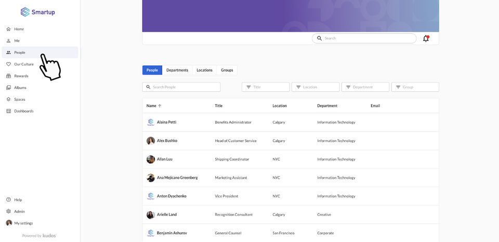Open Arielle Land's name link
The width and height of the screenshot is (499, 242).
[x=167, y=214]
